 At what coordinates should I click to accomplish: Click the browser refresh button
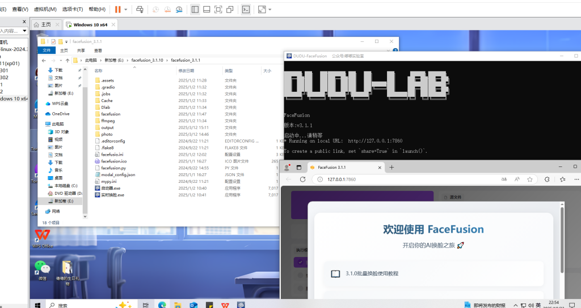[x=303, y=179]
